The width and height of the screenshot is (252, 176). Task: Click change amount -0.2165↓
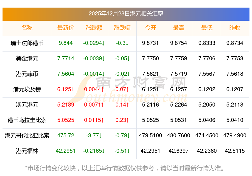click(94, 151)
